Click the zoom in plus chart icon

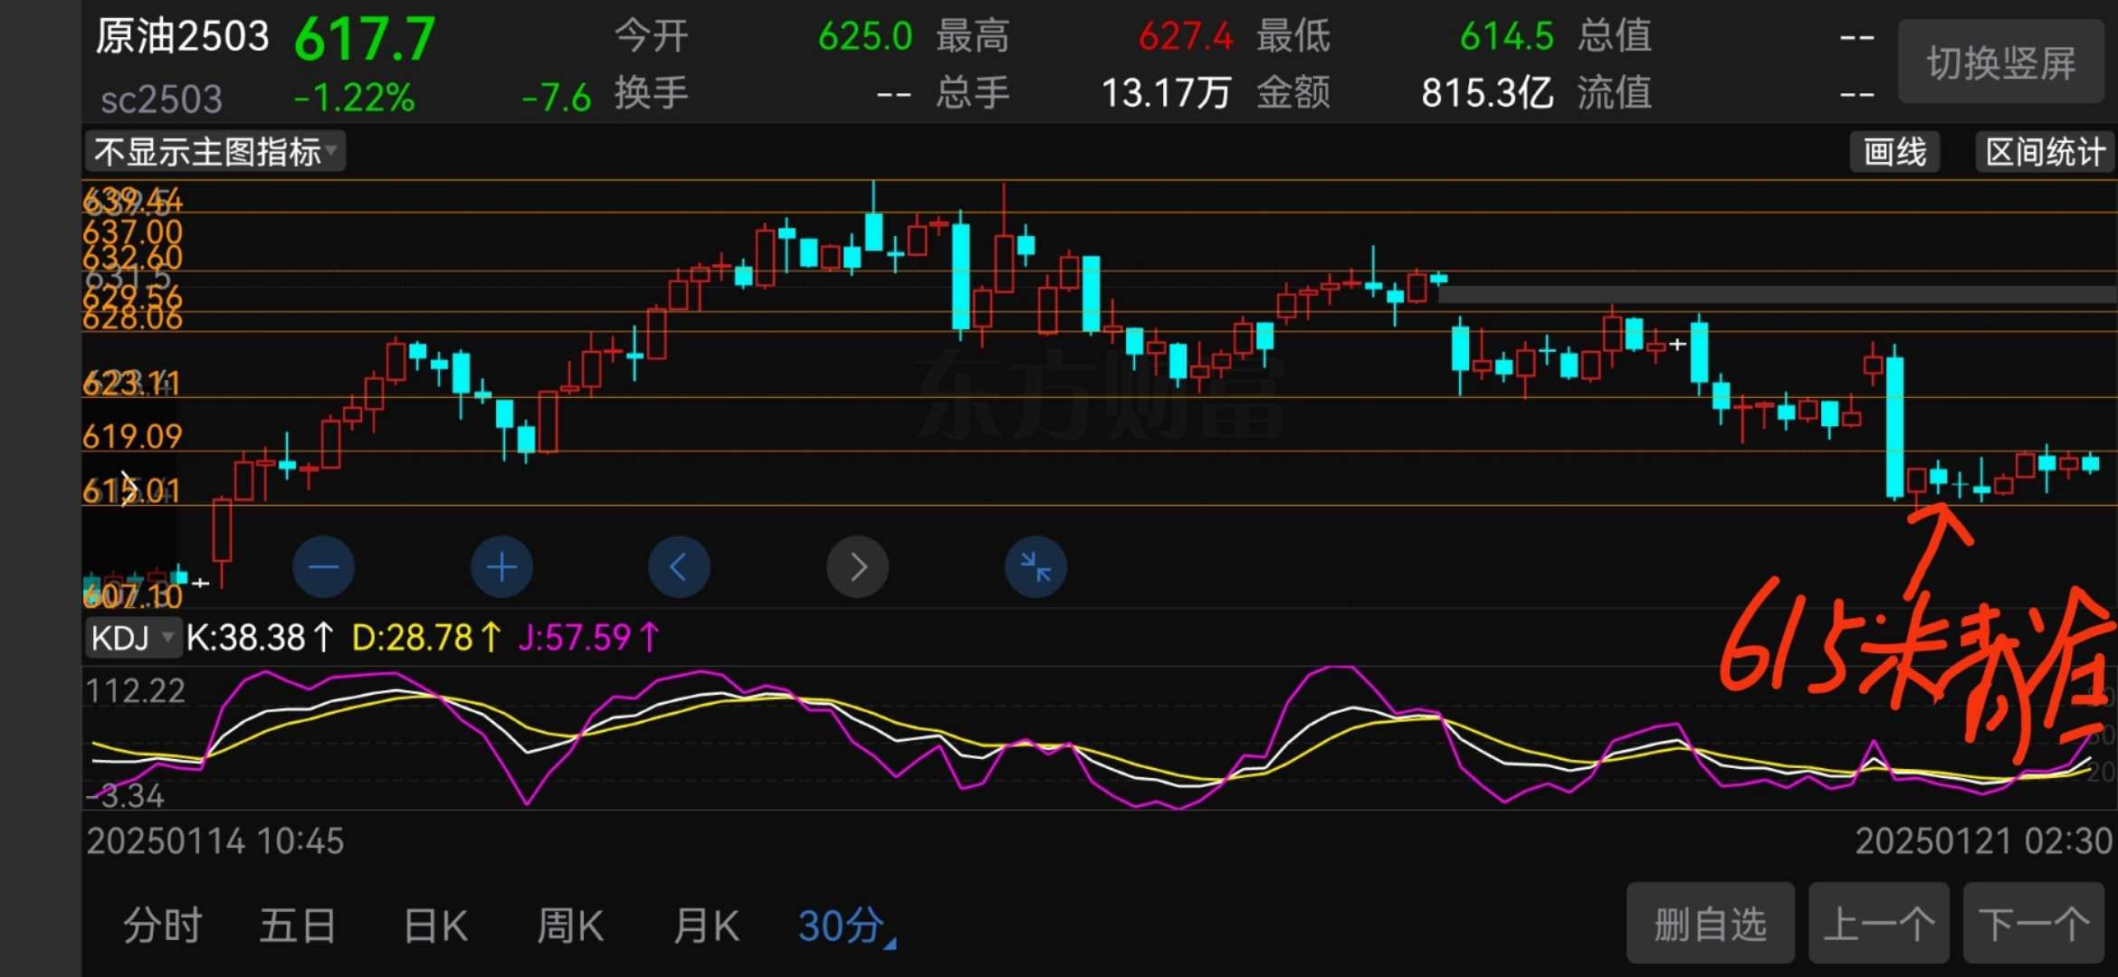501,567
